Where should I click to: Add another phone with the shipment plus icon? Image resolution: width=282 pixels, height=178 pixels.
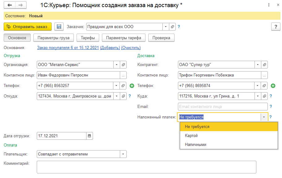pos(132,86)
